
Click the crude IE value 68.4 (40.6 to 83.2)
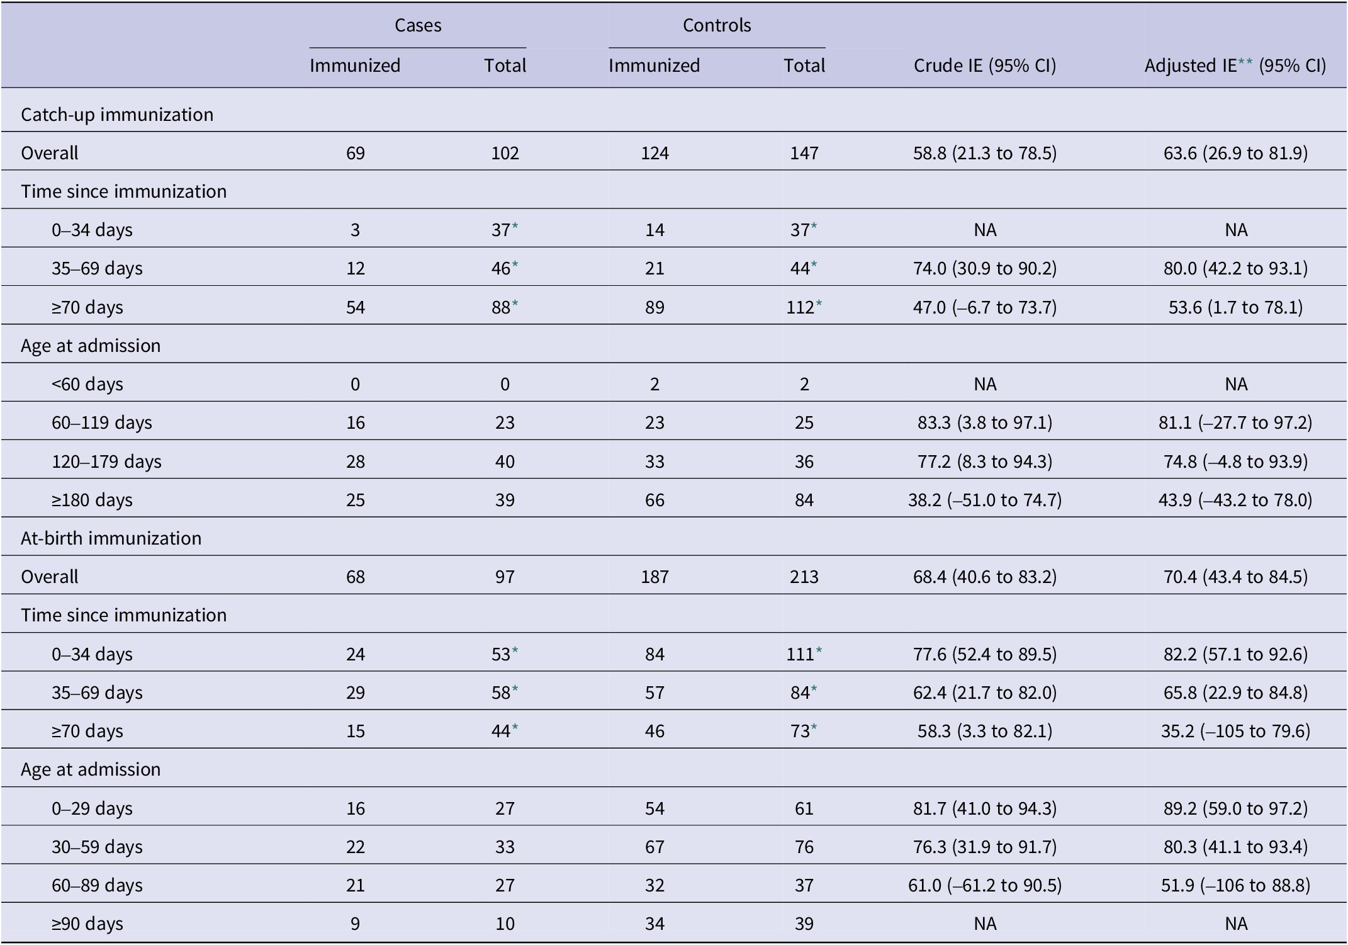pyautogui.click(x=985, y=577)
